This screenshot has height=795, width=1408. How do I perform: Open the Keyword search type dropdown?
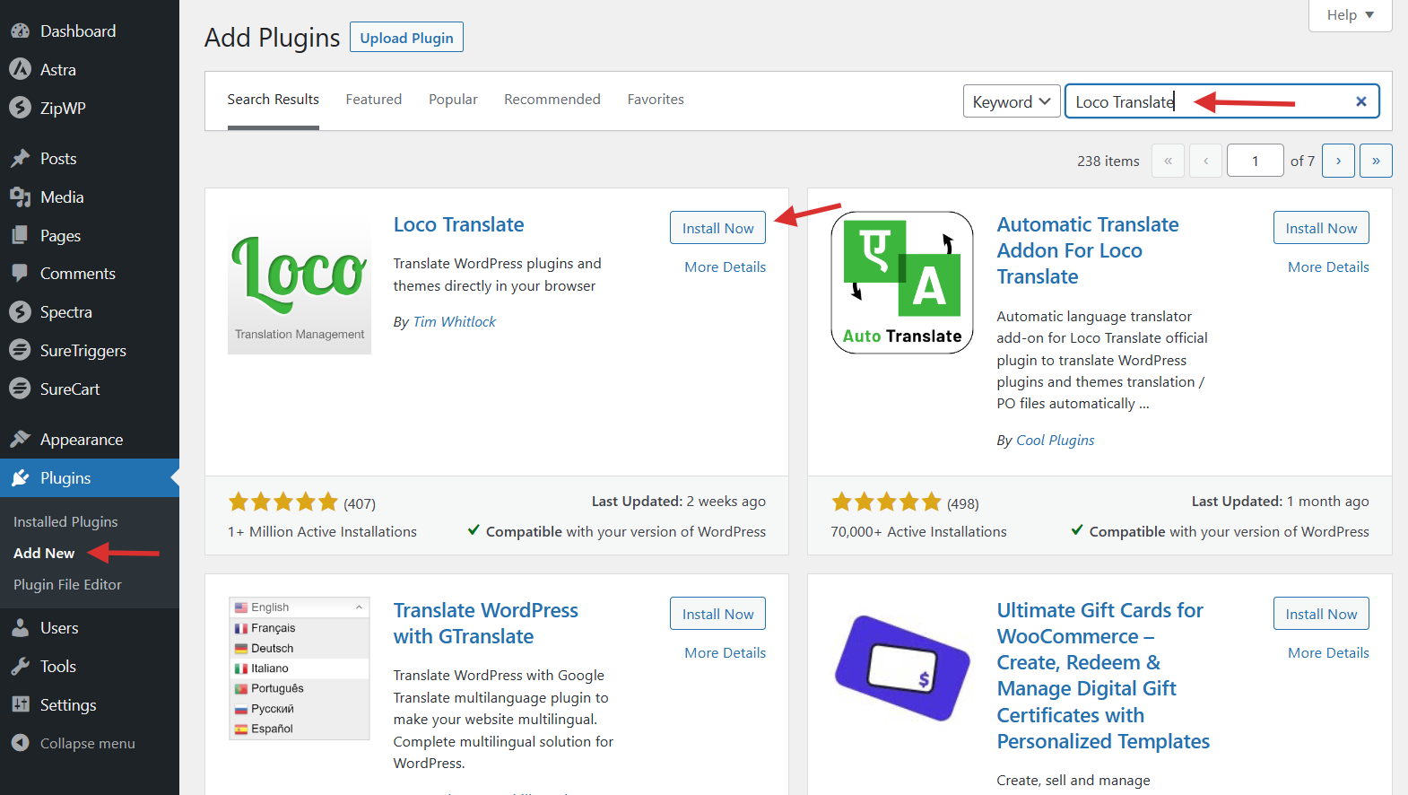[1011, 101]
